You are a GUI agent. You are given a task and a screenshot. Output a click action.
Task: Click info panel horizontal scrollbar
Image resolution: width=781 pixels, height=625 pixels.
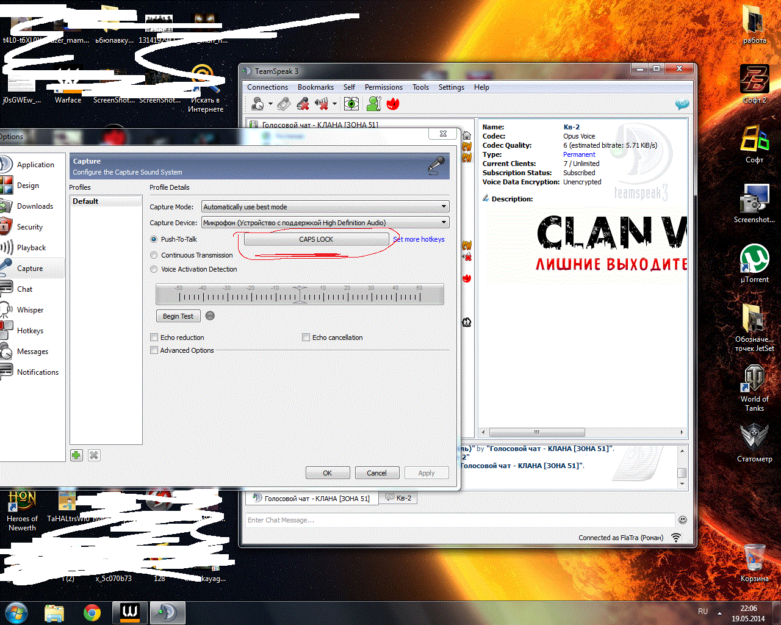(536, 432)
